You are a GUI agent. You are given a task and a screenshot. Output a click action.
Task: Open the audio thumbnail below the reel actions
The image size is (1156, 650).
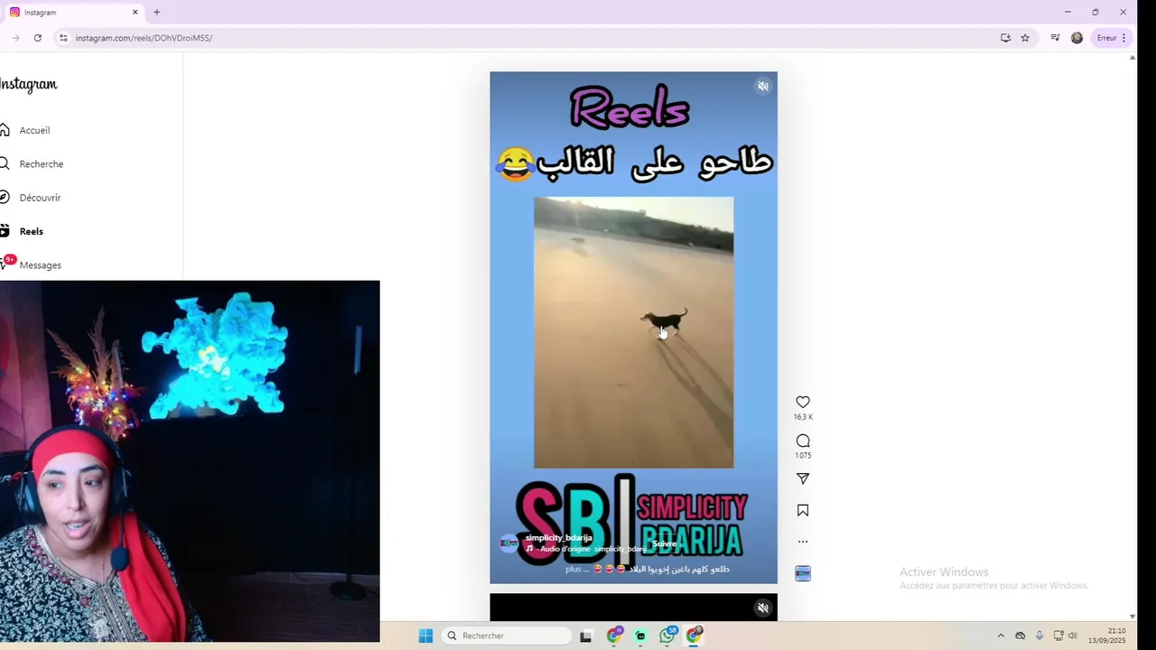(803, 573)
